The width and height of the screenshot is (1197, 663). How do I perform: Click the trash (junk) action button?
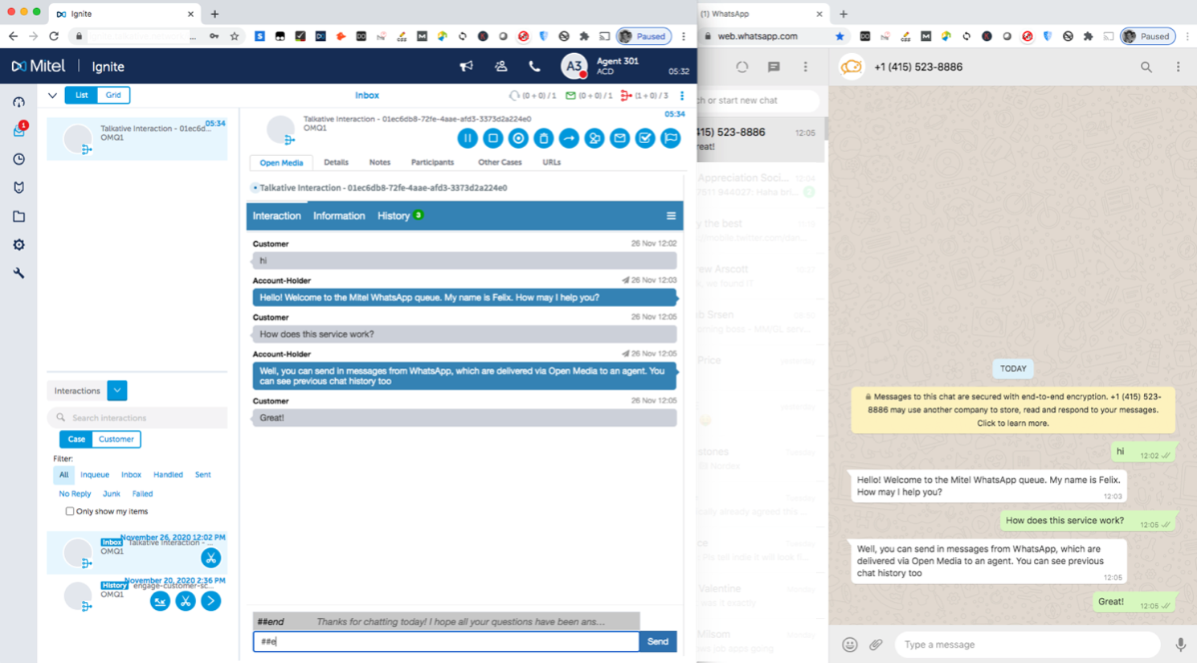pyautogui.click(x=544, y=138)
